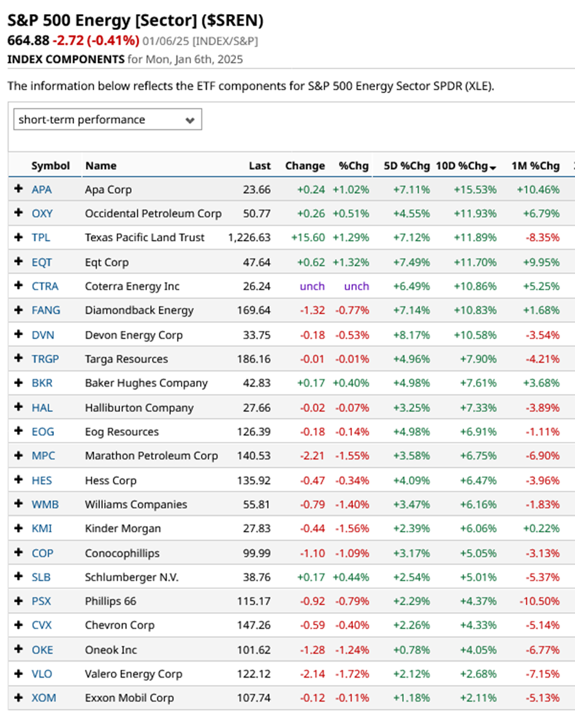Open the EQT ticker link
575x715 pixels.
tap(42, 262)
